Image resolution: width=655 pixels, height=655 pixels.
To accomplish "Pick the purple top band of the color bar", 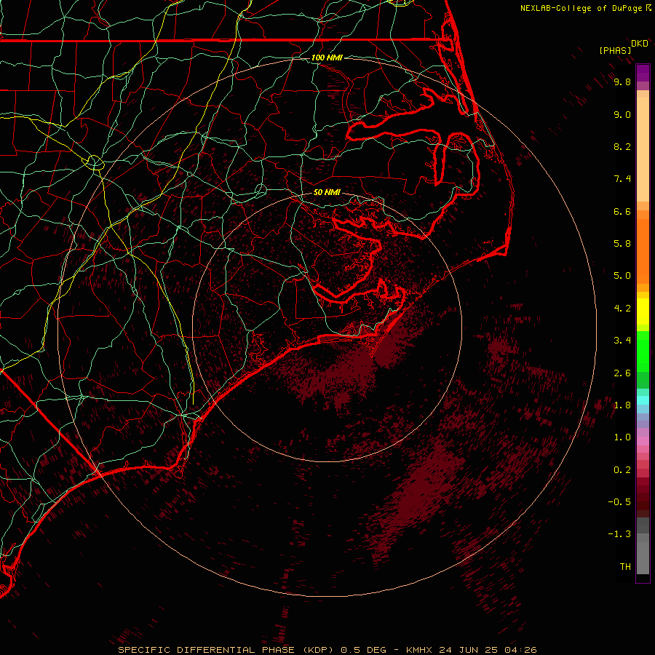I will tap(643, 73).
